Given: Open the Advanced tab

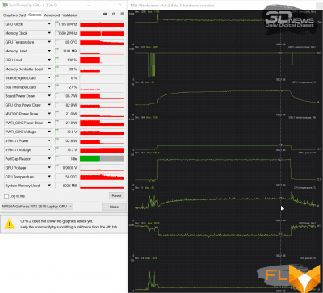Looking at the screenshot, I should click(52, 15).
